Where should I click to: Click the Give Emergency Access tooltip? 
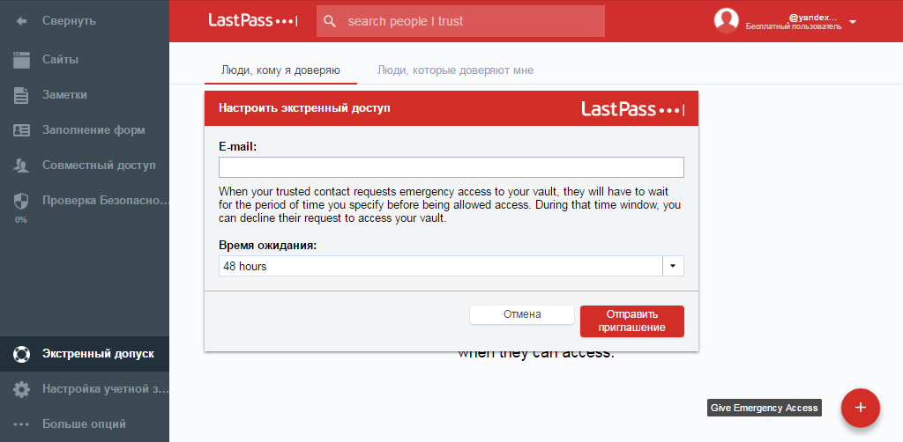[x=764, y=408]
